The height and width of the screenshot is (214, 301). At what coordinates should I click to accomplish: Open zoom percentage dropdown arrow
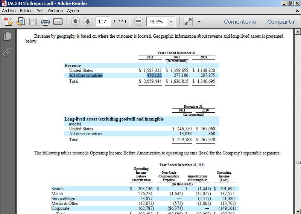pyautogui.click(x=171, y=21)
